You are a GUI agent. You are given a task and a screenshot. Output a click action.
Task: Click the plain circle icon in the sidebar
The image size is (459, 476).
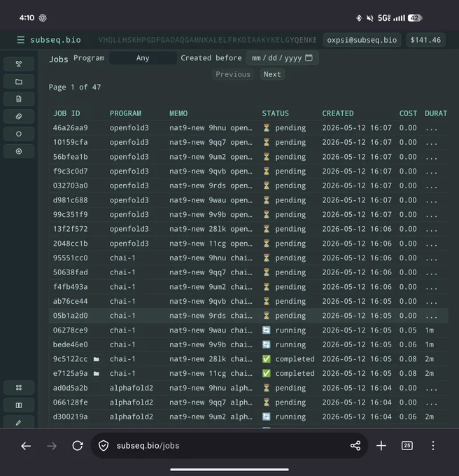[x=19, y=134]
